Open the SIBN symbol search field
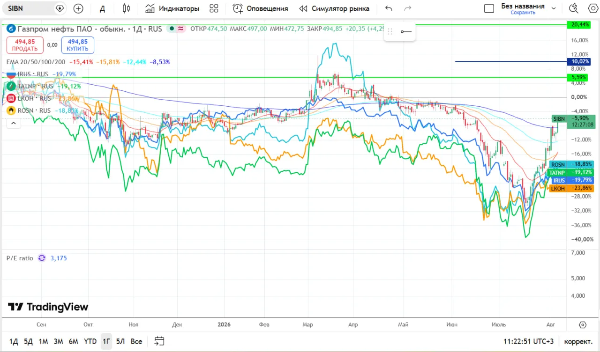 [x=28, y=8]
